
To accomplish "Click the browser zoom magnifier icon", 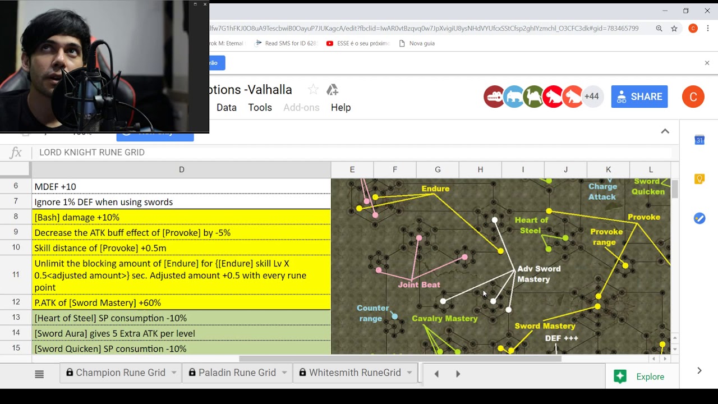I will pyautogui.click(x=659, y=29).
